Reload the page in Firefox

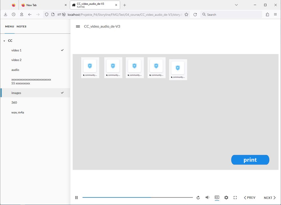[195, 15]
